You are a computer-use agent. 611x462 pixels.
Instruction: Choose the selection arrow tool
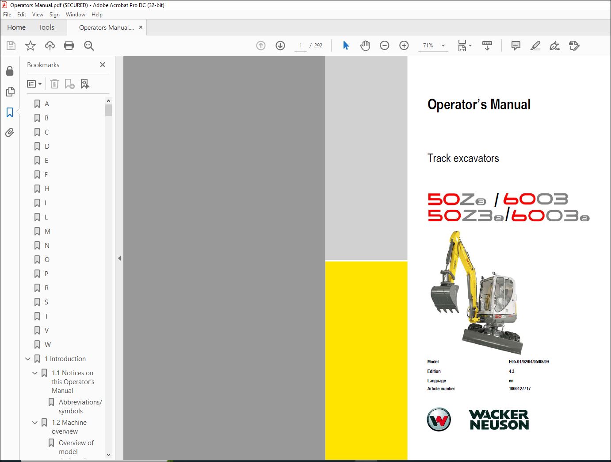pyautogui.click(x=346, y=46)
